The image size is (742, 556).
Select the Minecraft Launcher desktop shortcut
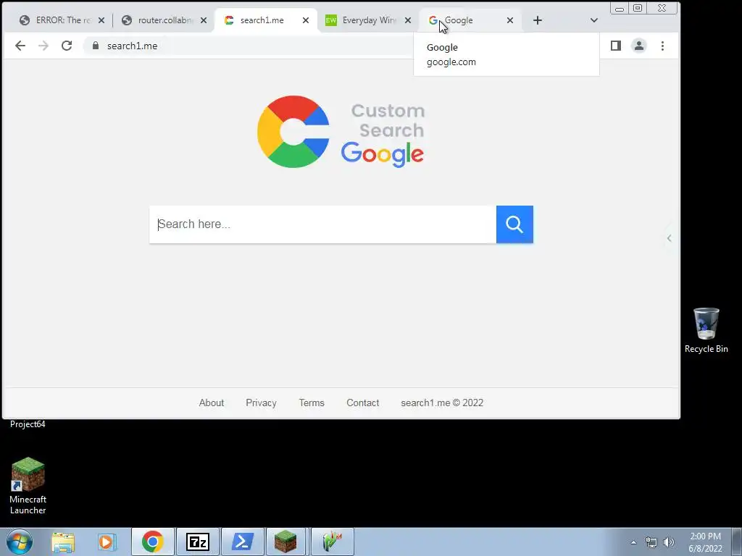28,486
